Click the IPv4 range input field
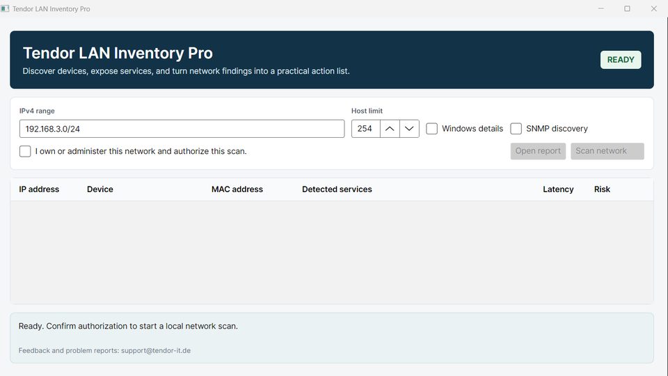This screenshot has height=376, width=668. [182, 129]
